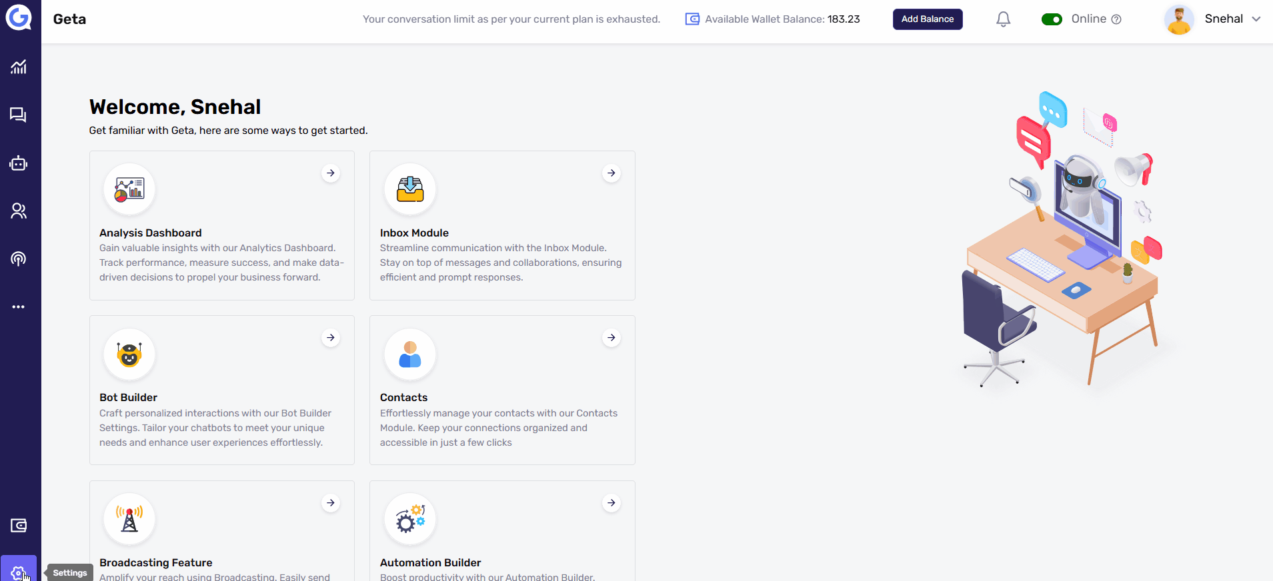
Task: Open the inbox chat sidebar icon
Action: (x=19, y=115)
